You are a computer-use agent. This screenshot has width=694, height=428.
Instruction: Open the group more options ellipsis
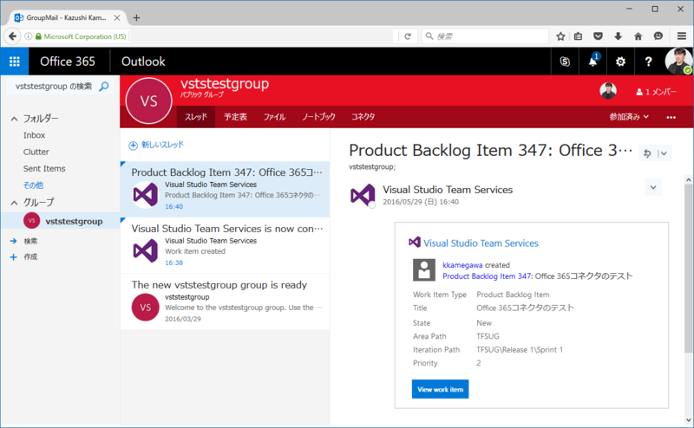tap(671, 117)
